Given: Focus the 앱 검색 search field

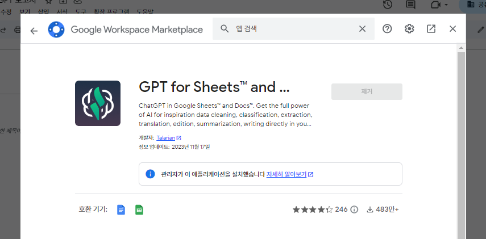Looking at the screenshot, I should point(293,29).
